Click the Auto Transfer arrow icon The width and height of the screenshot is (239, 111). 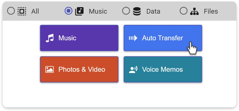click(133, 38)
